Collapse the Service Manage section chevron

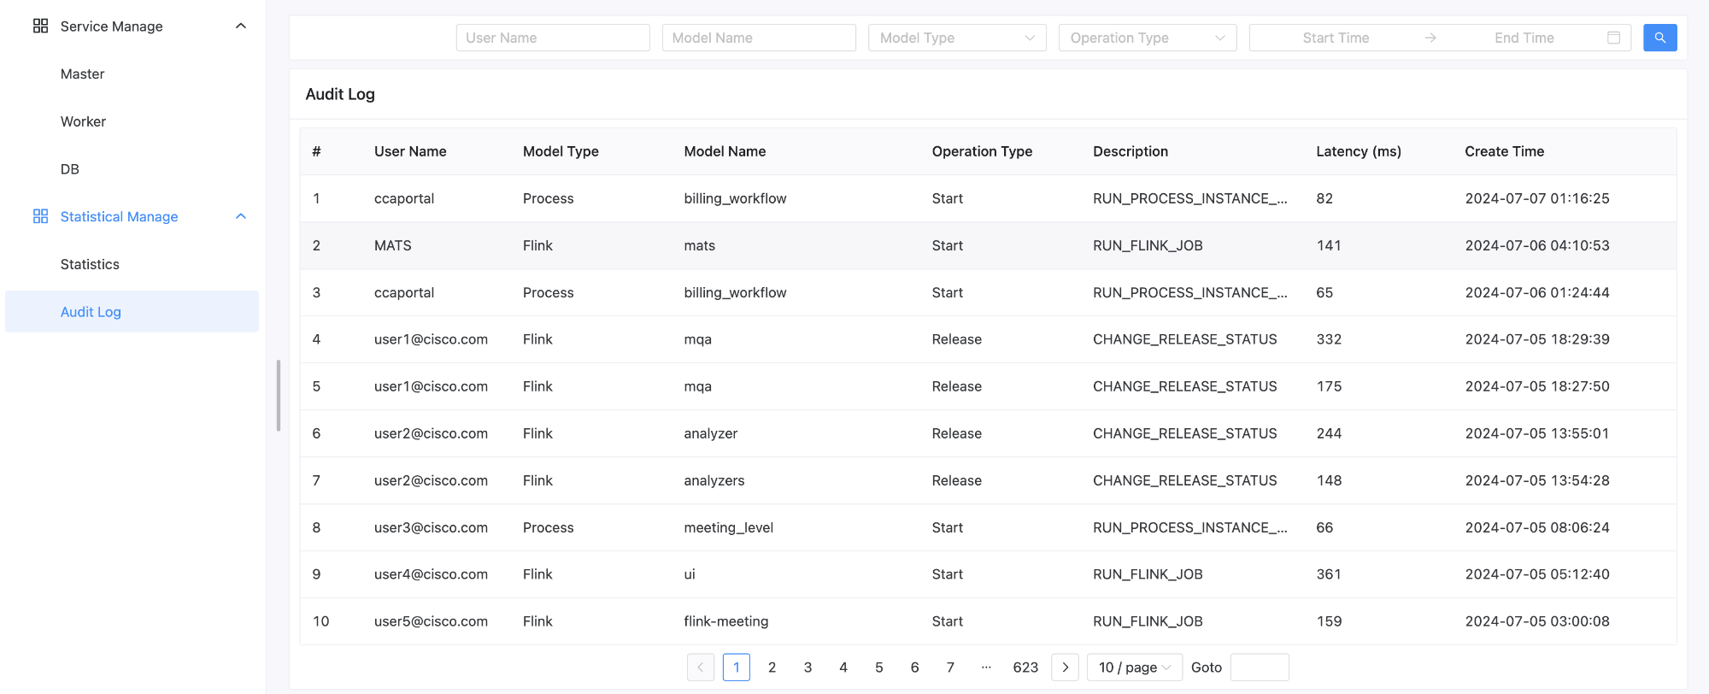coord(241,26)
